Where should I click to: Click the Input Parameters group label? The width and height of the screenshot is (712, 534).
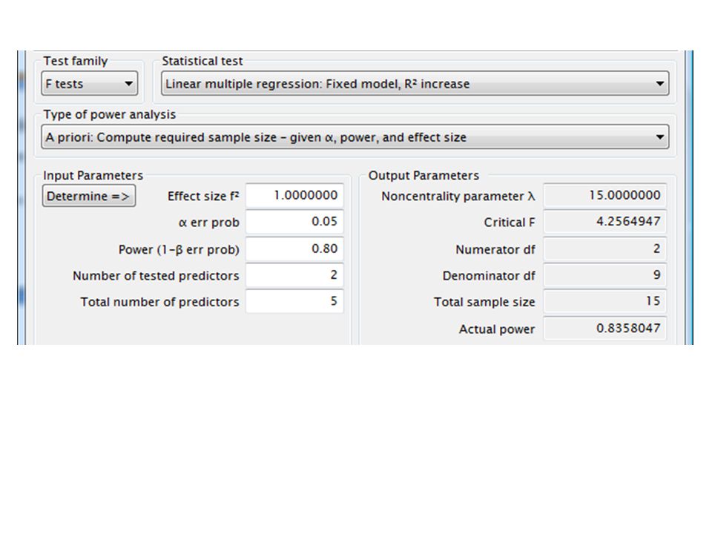tap(93, 176)
